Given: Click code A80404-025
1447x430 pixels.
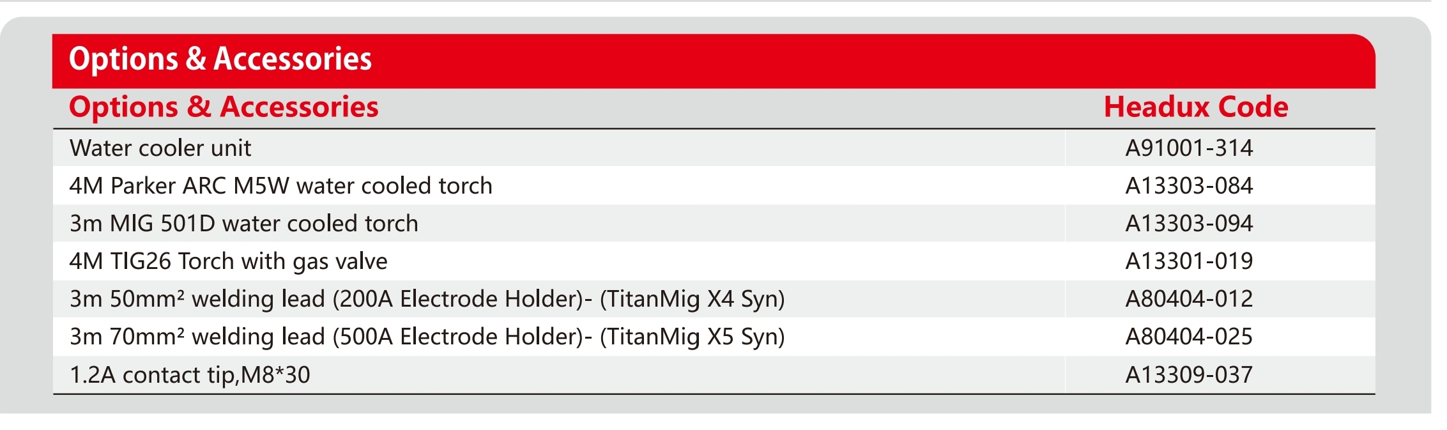Looking at the screenshot, I should pyautogui.click(x=1189, y=337).
